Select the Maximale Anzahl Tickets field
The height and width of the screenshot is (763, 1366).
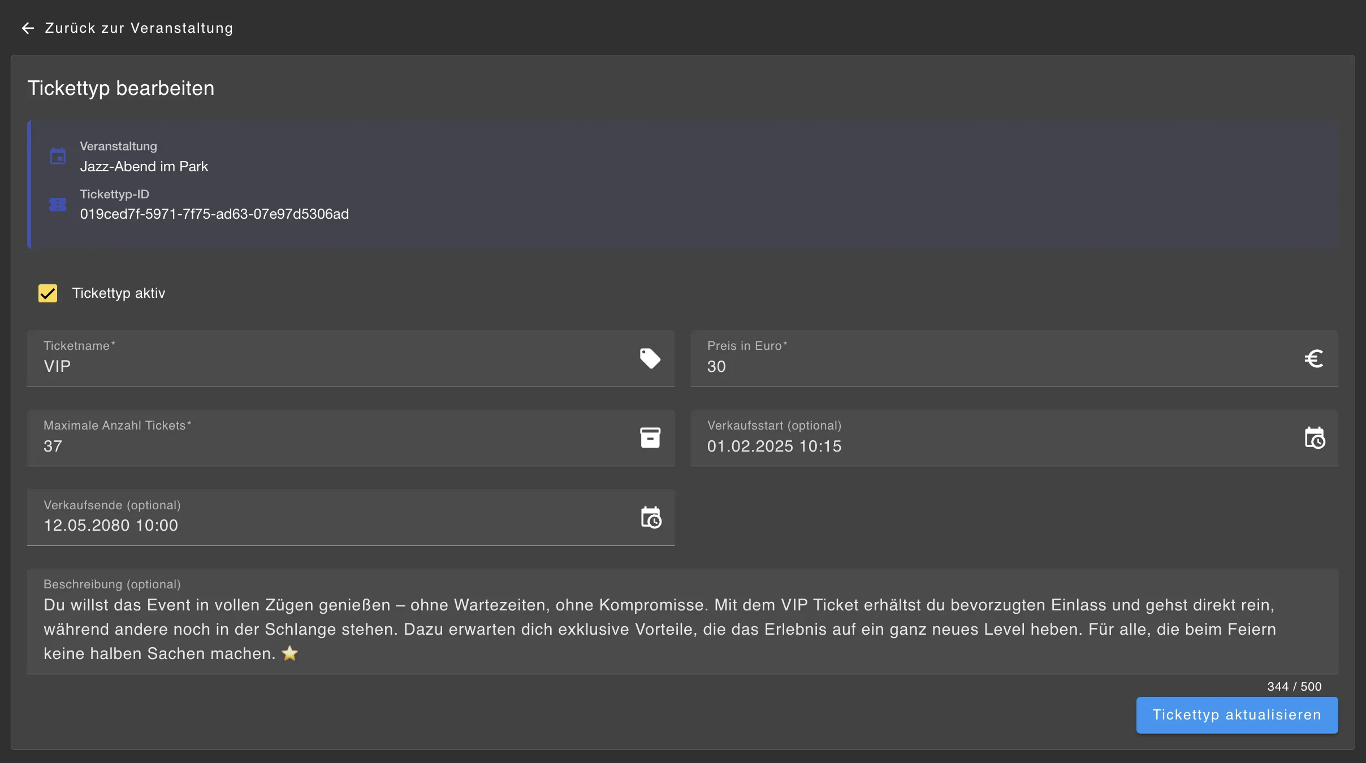point(328,446)
